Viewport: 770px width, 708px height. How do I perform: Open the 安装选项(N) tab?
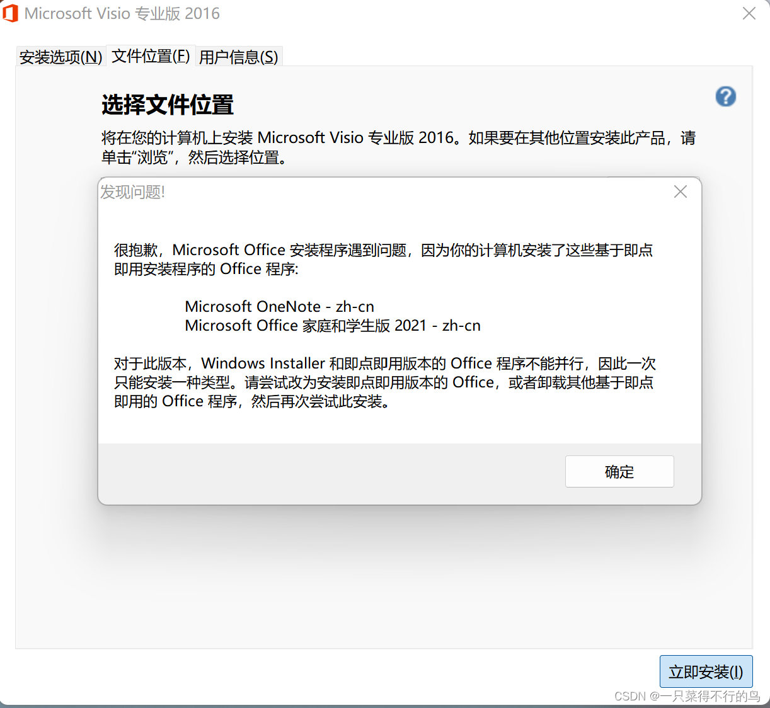tap(61, 57)
